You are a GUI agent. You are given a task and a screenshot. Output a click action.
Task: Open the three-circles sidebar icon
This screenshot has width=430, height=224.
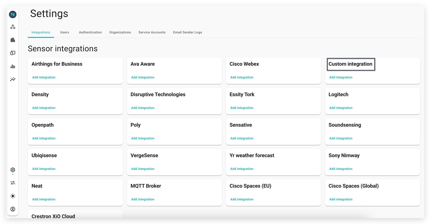point(13,27)
